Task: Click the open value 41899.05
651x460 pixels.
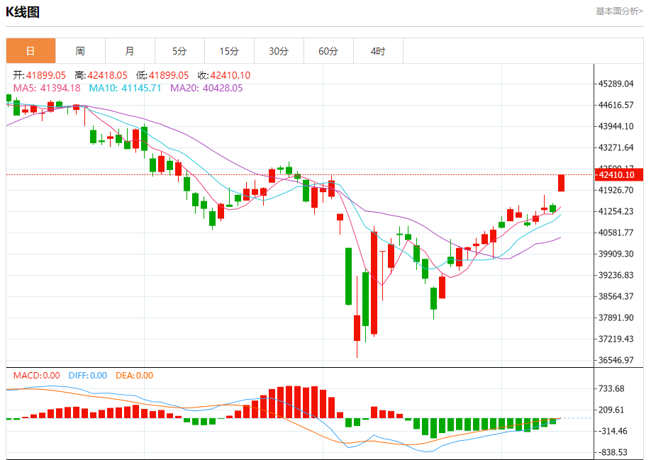Action: [x=45, y=75]
